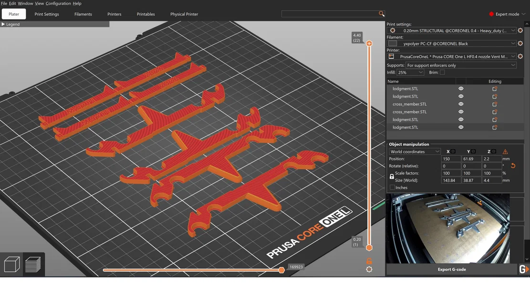
Task: Reset rotation with the orange arrow icon
Action: pos(513,165)
